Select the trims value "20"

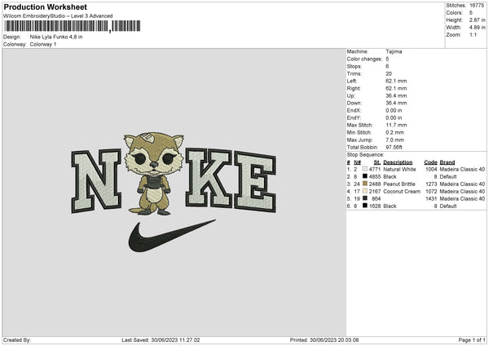[x=389, y=73]
